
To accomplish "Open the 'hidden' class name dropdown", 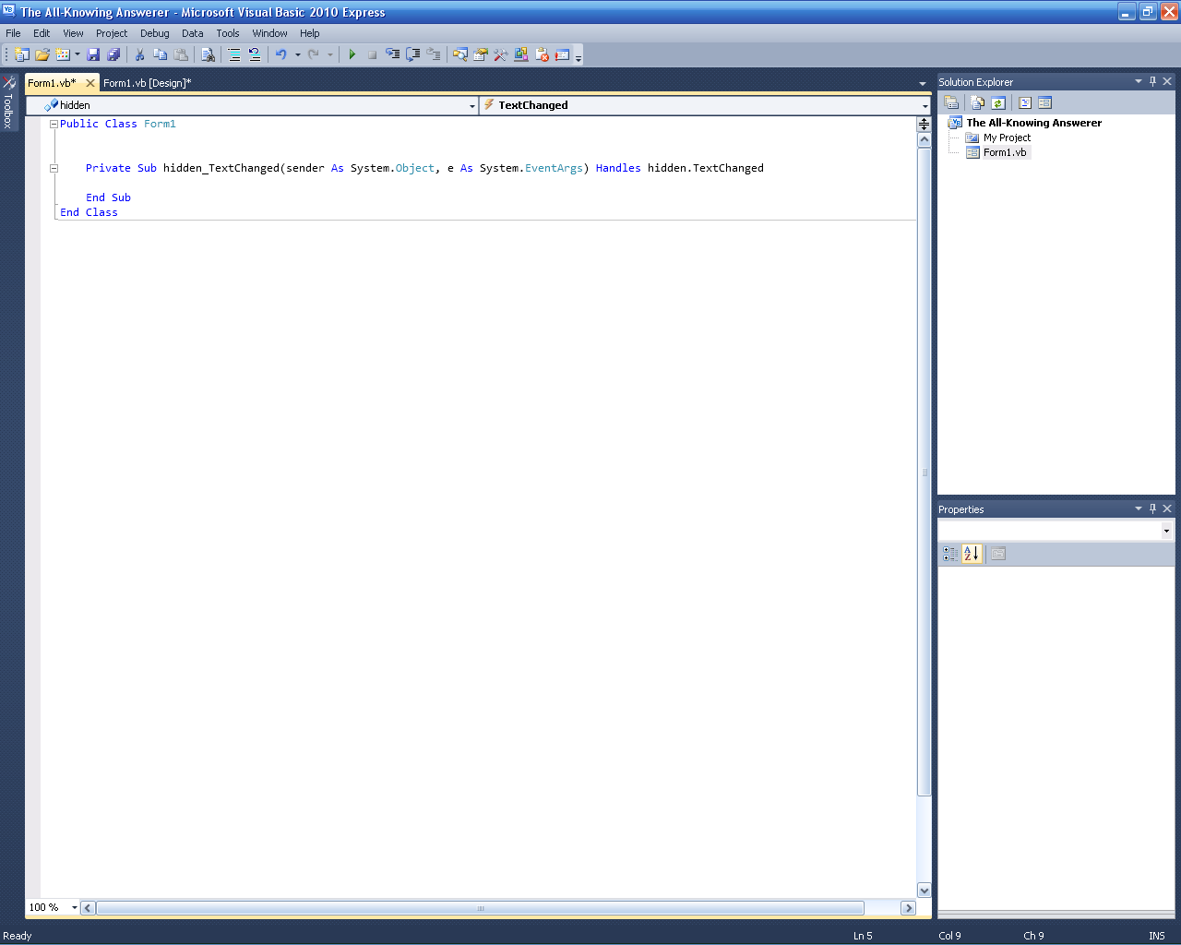I will coord(471,106).
